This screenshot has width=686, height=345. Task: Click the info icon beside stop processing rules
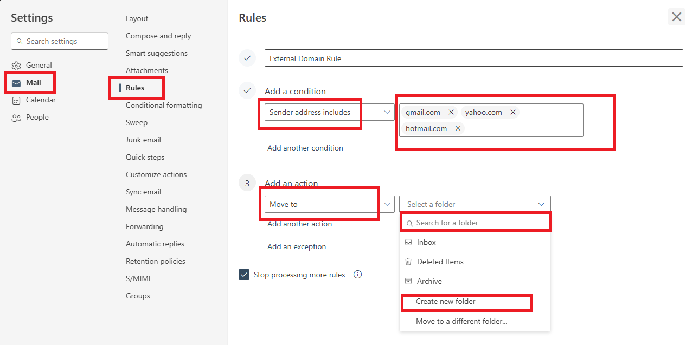[357, 275]
